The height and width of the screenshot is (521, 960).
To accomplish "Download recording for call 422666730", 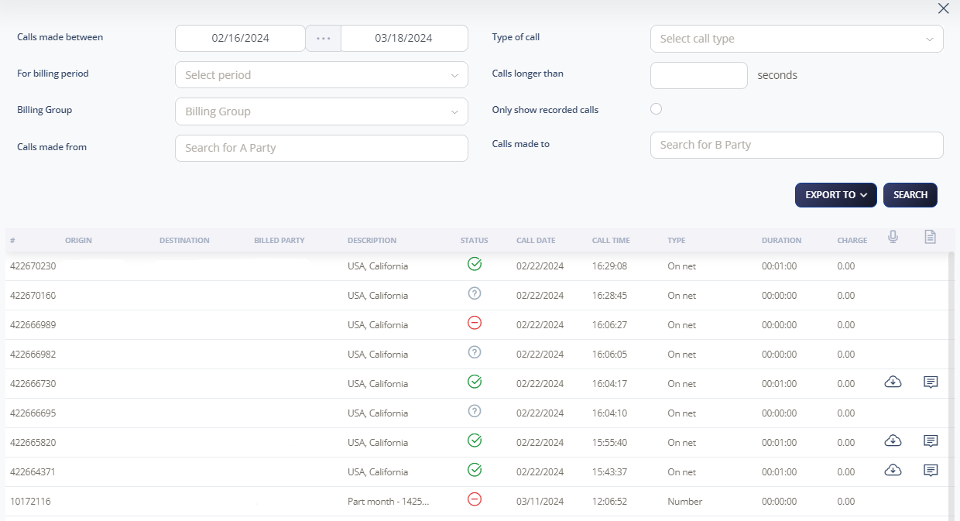I will click(893, 382).
